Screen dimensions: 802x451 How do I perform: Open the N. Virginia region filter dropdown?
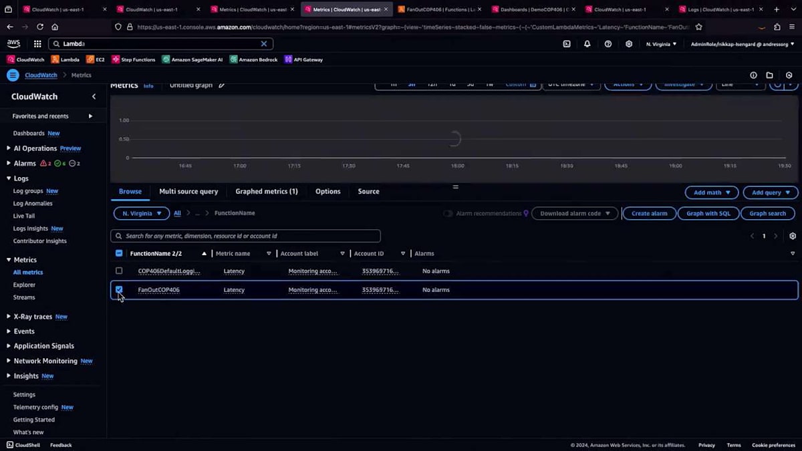coord(142,213)
